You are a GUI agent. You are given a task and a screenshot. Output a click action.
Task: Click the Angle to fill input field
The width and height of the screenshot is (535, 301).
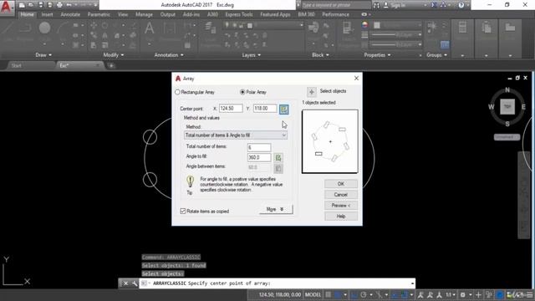click(x=259, y=157)
